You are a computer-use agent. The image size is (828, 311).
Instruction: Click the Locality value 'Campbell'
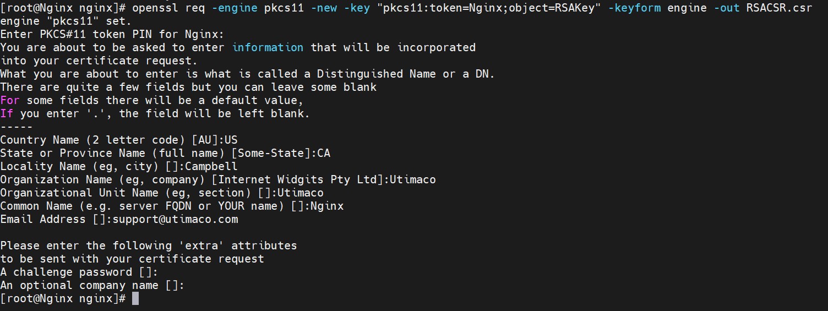[212, 167]
